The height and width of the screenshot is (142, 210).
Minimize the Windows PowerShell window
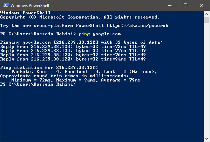[170, 5]
